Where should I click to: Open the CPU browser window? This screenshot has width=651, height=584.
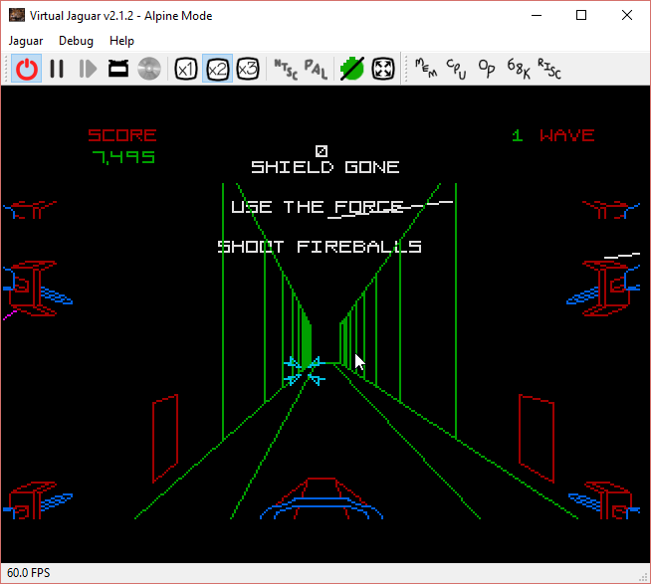[x=456, y=69]
